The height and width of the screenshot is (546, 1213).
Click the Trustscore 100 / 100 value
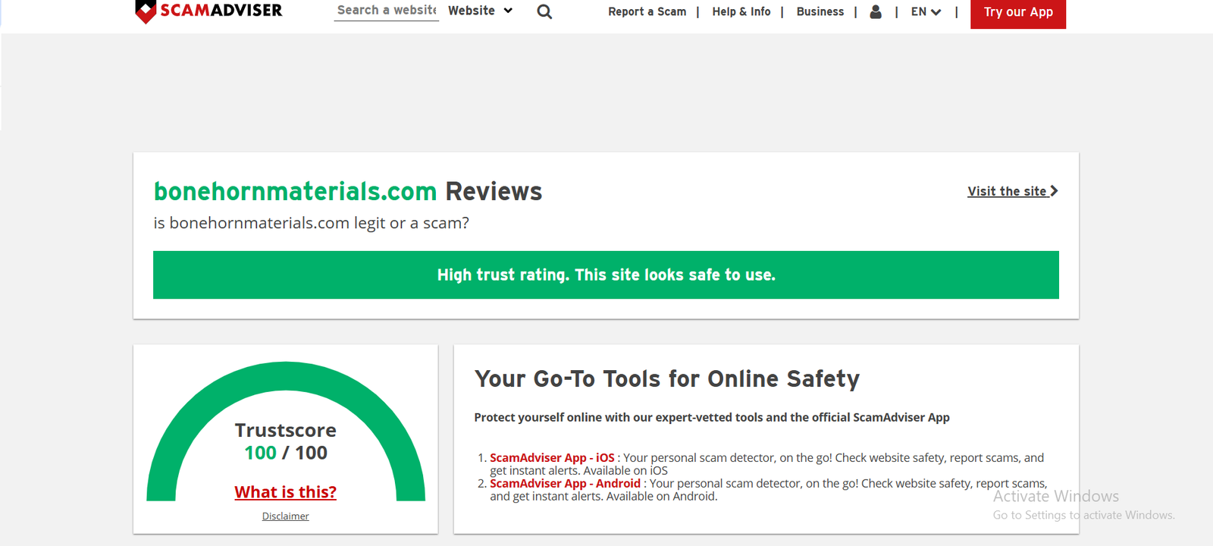coord(286,453)
